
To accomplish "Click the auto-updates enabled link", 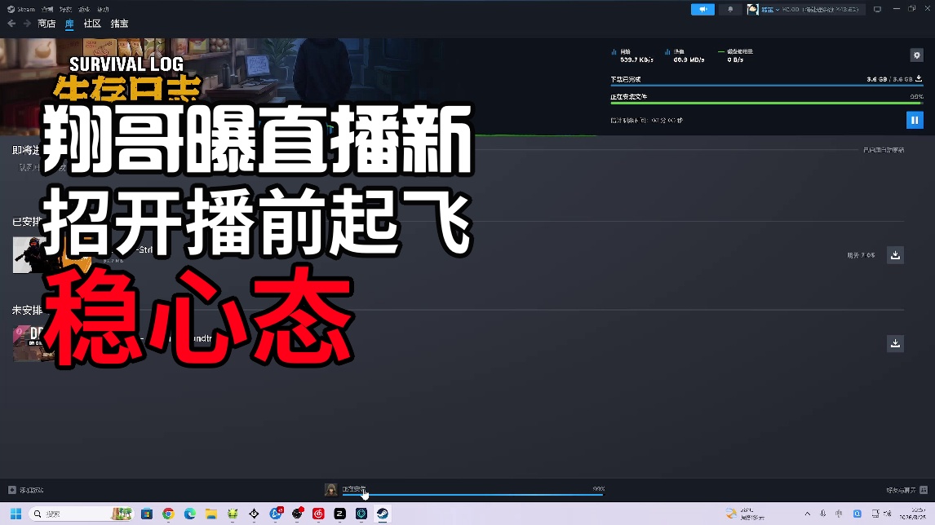I will 883,150.
